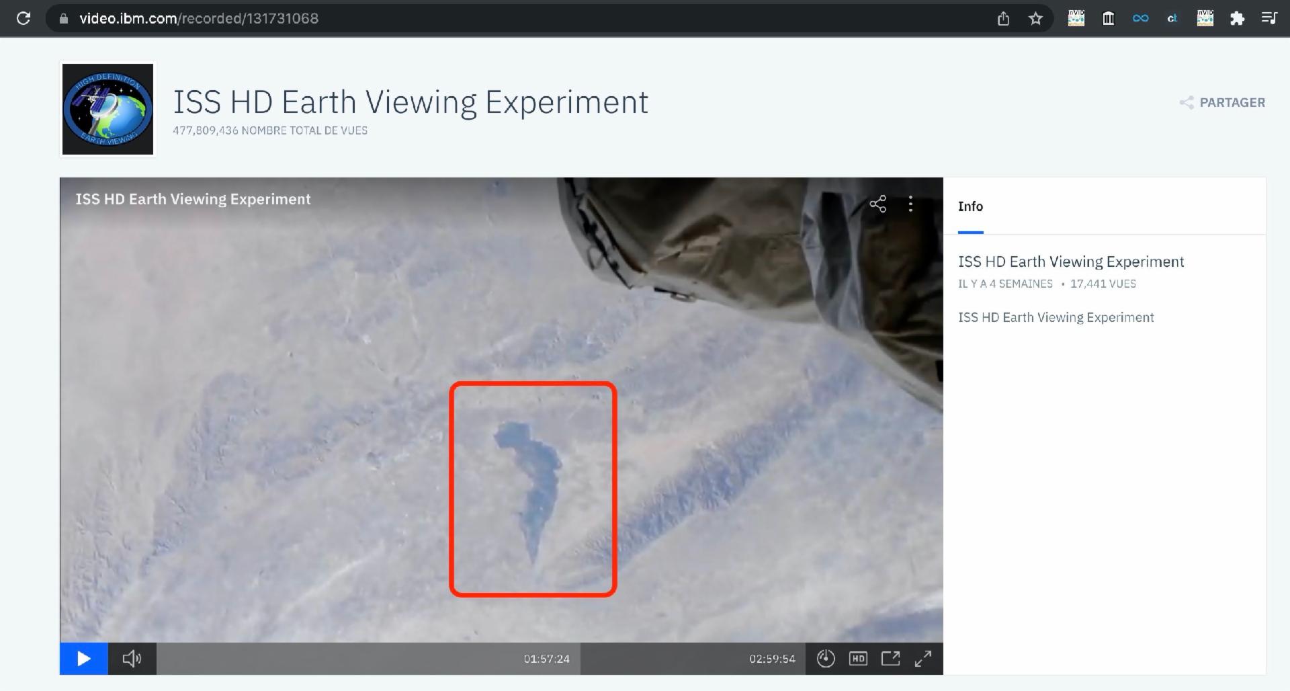
Task: Bookmark this page with the star
Action: [x=1035, y=18]
